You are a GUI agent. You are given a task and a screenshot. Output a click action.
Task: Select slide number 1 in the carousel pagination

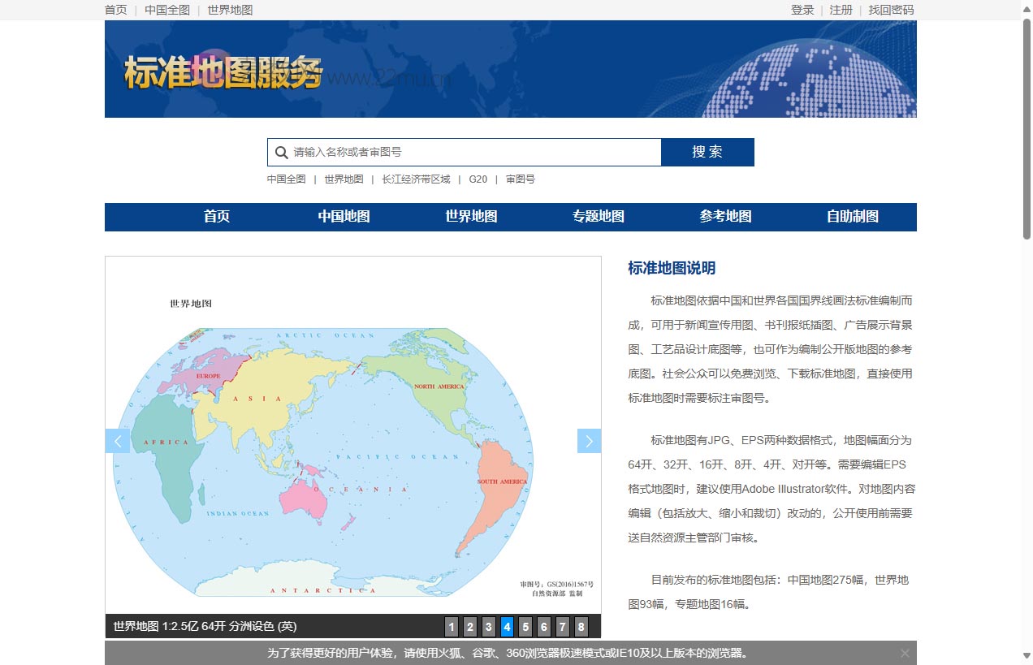click(452, 627)
